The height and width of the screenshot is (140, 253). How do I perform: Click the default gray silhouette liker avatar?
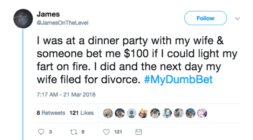tap(131, 113)
